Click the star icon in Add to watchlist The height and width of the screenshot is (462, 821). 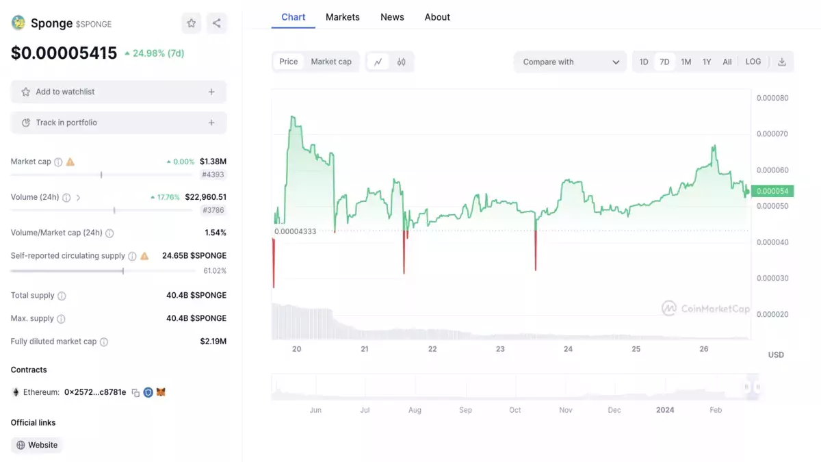point(26,92)
